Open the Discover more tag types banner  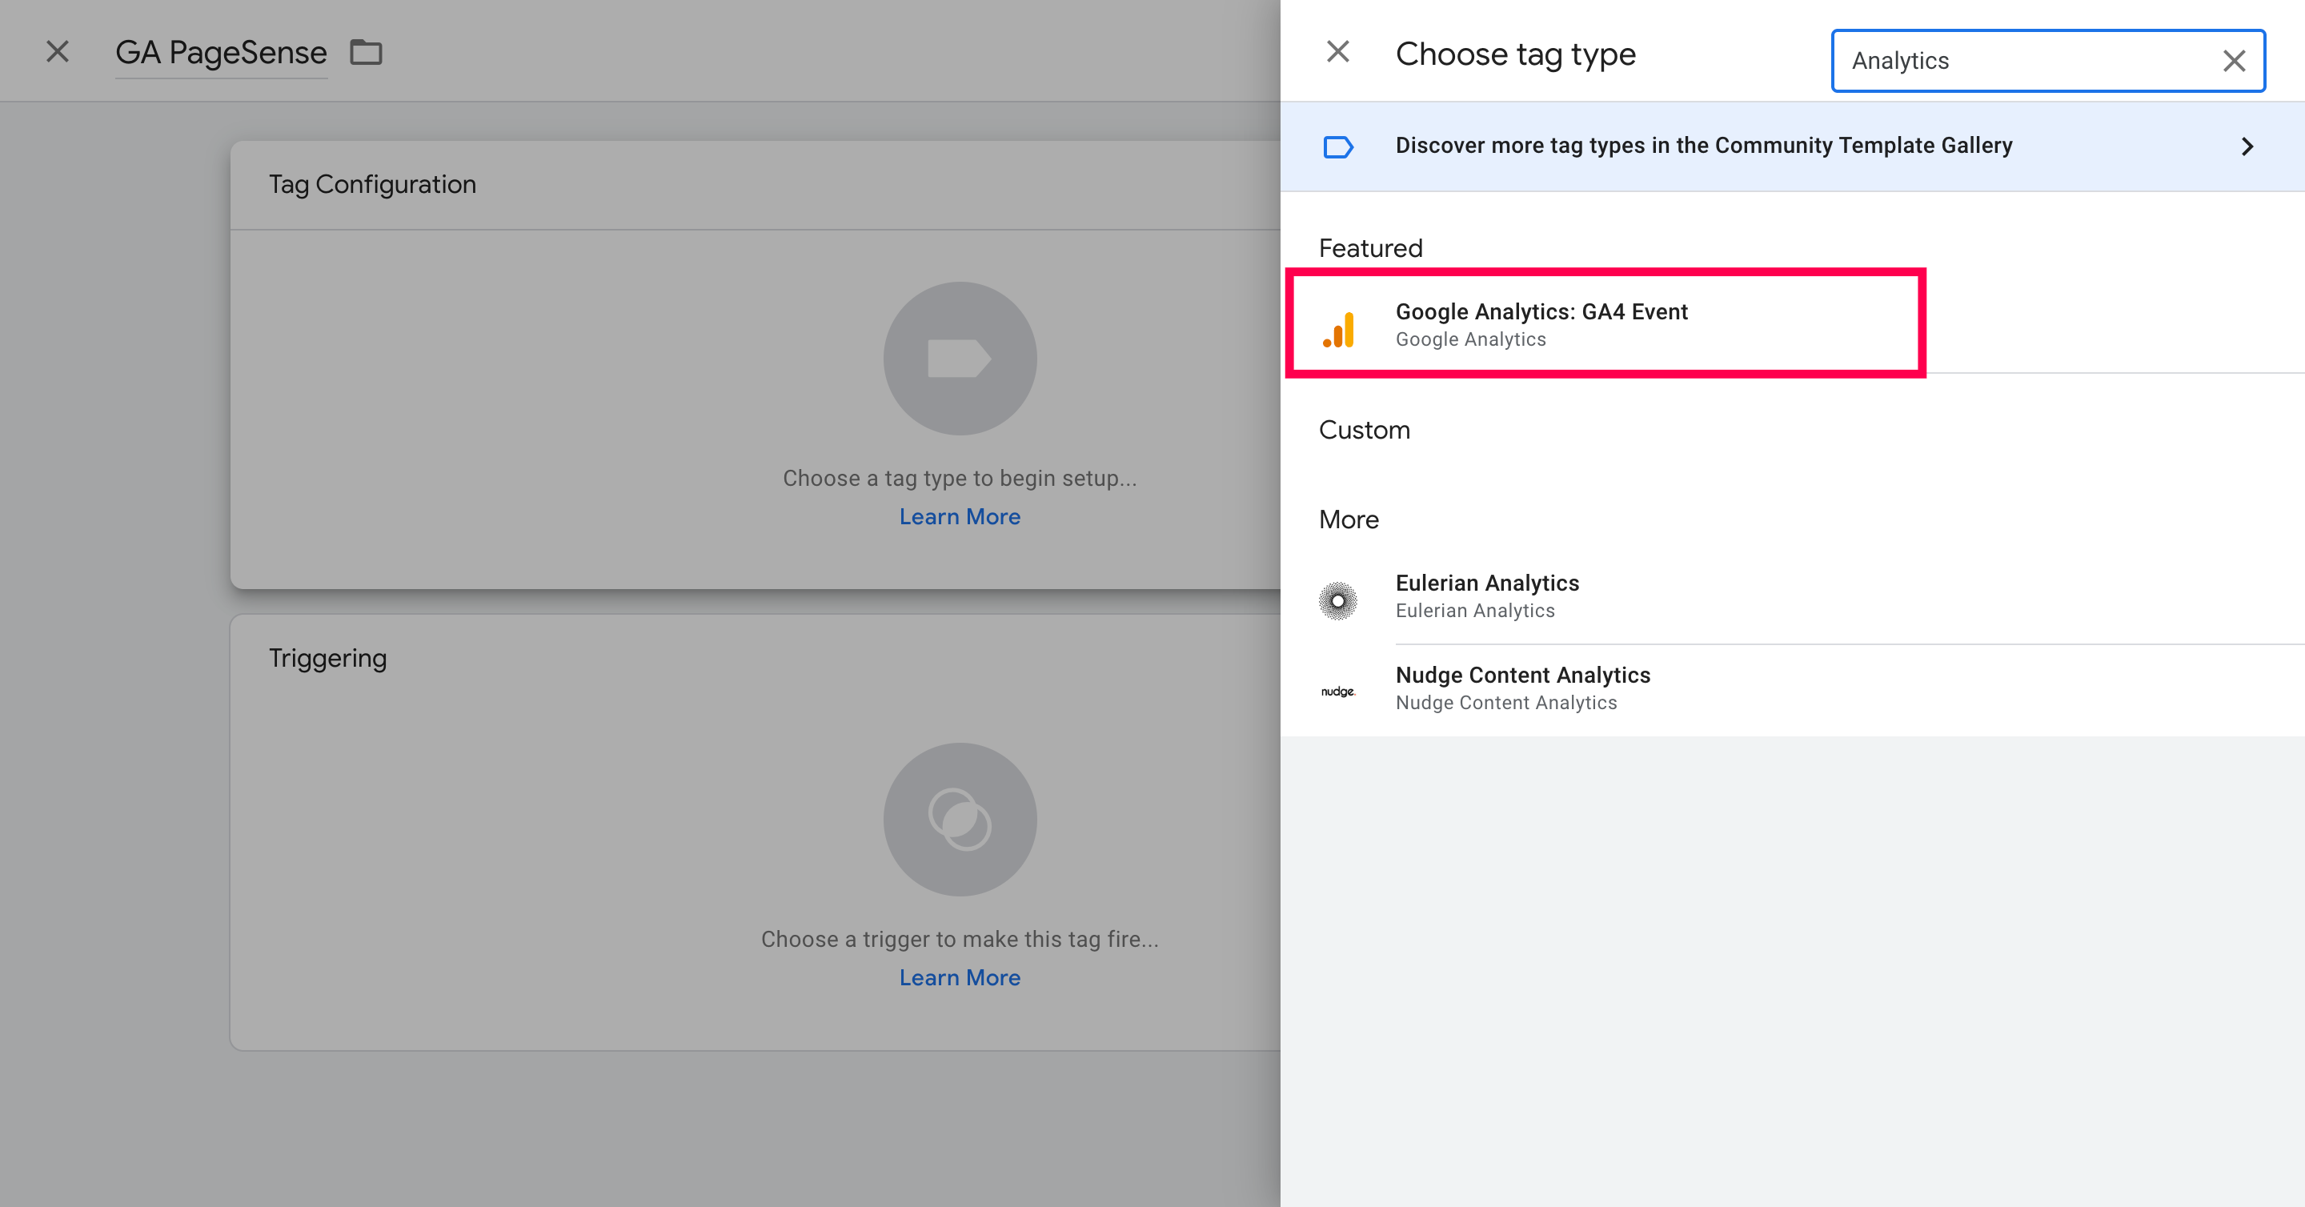[1703, 146]
